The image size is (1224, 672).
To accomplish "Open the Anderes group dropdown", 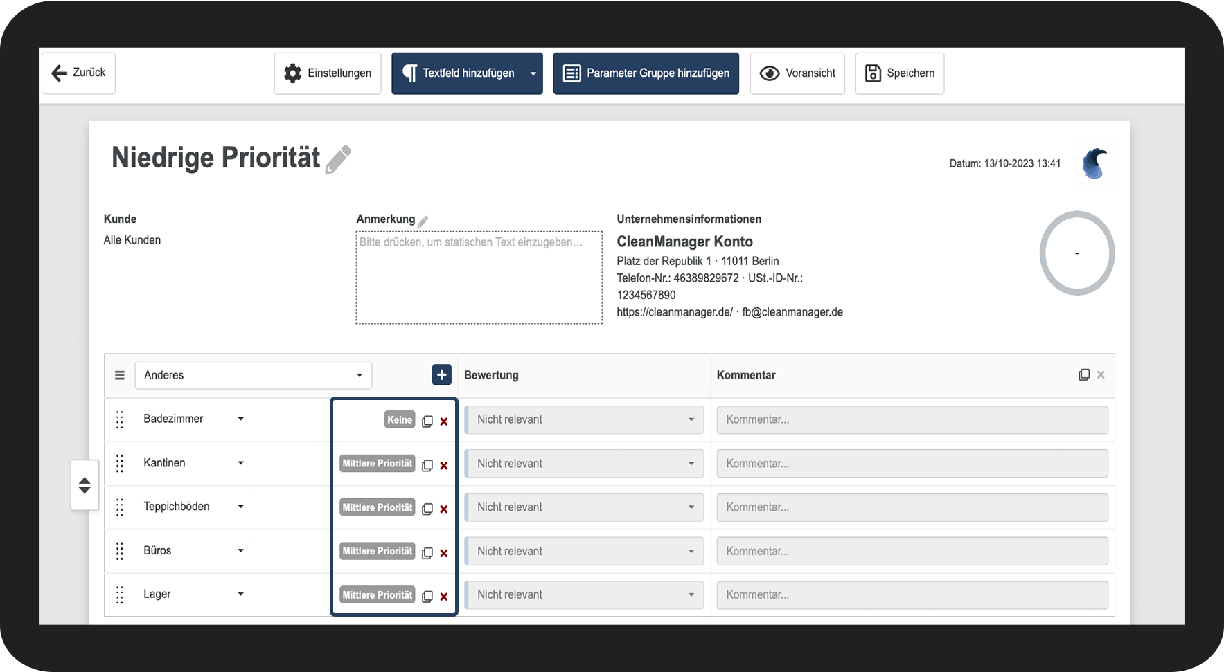I will pyautogui.click(x=253, y=375).
